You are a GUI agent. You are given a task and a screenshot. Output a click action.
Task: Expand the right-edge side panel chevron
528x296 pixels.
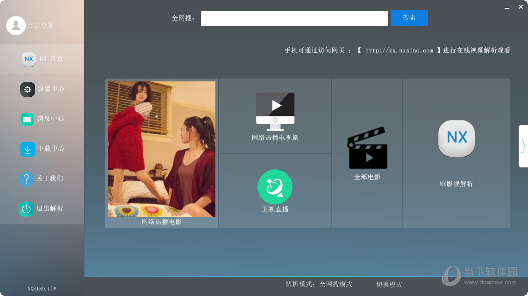523,146
